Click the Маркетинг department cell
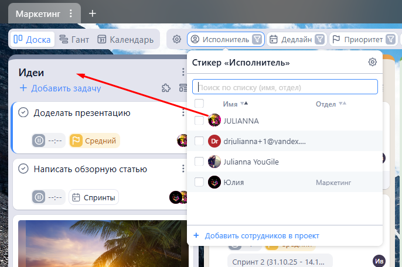The height and width of the screenshot is (267, 402). click(x=333, y=183)
